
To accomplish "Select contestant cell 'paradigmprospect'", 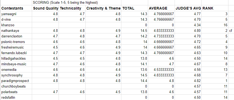I will click(x=16, y=81).
